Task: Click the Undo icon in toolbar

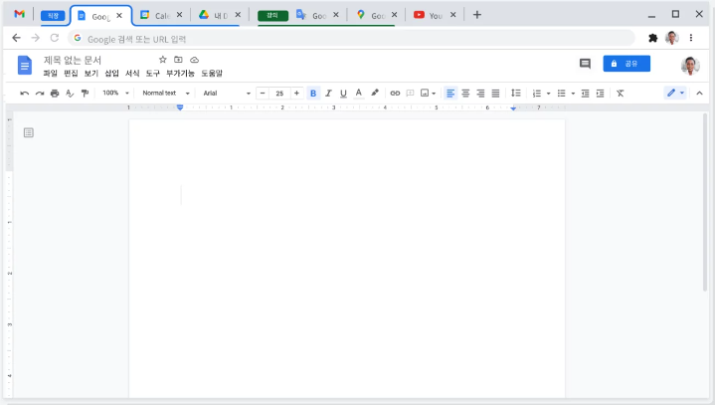Action: [25, 94]
